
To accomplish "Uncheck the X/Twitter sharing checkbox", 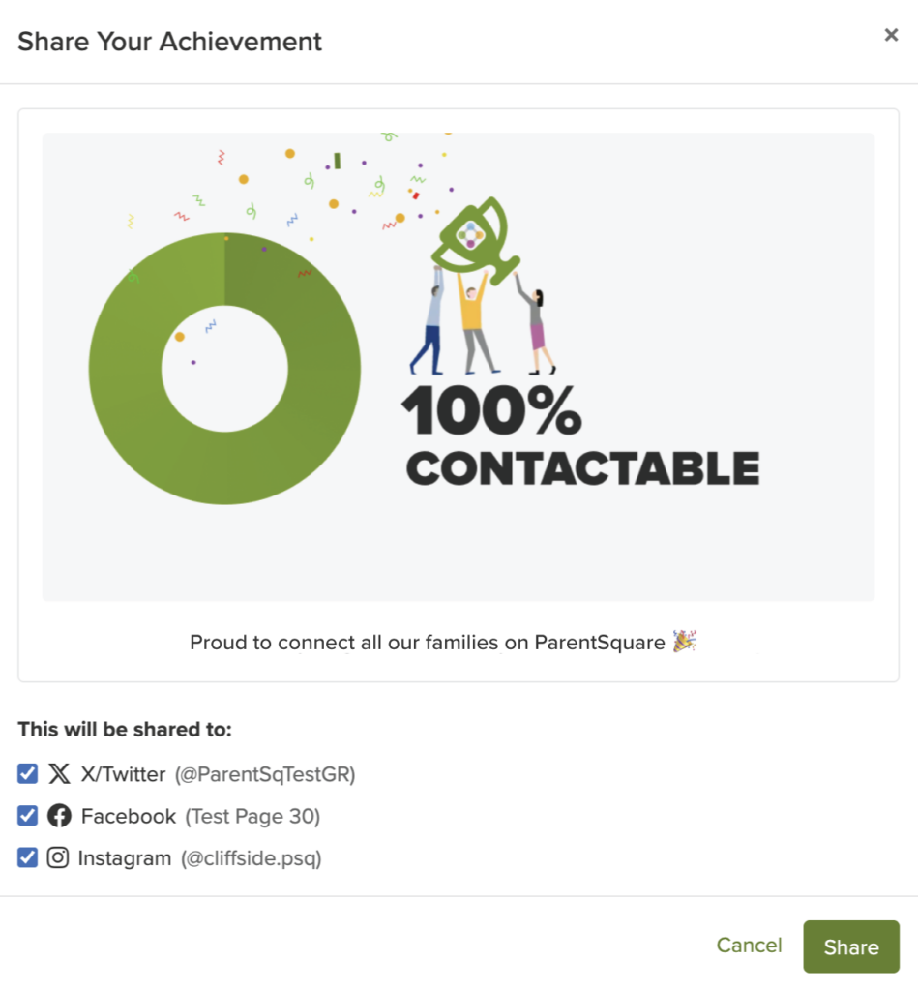I will [x=26, y=773].
